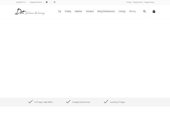Click 'Levering 1-3 dage' text
The width and height of the screenshot is (170, 113).
pos(117,102)
